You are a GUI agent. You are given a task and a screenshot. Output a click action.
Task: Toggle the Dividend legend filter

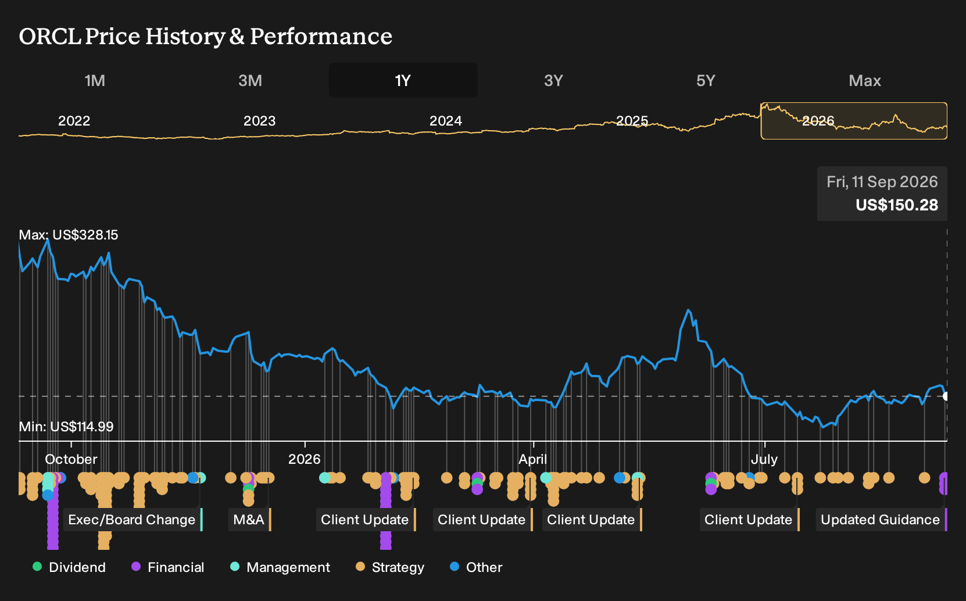coord(69,567)
